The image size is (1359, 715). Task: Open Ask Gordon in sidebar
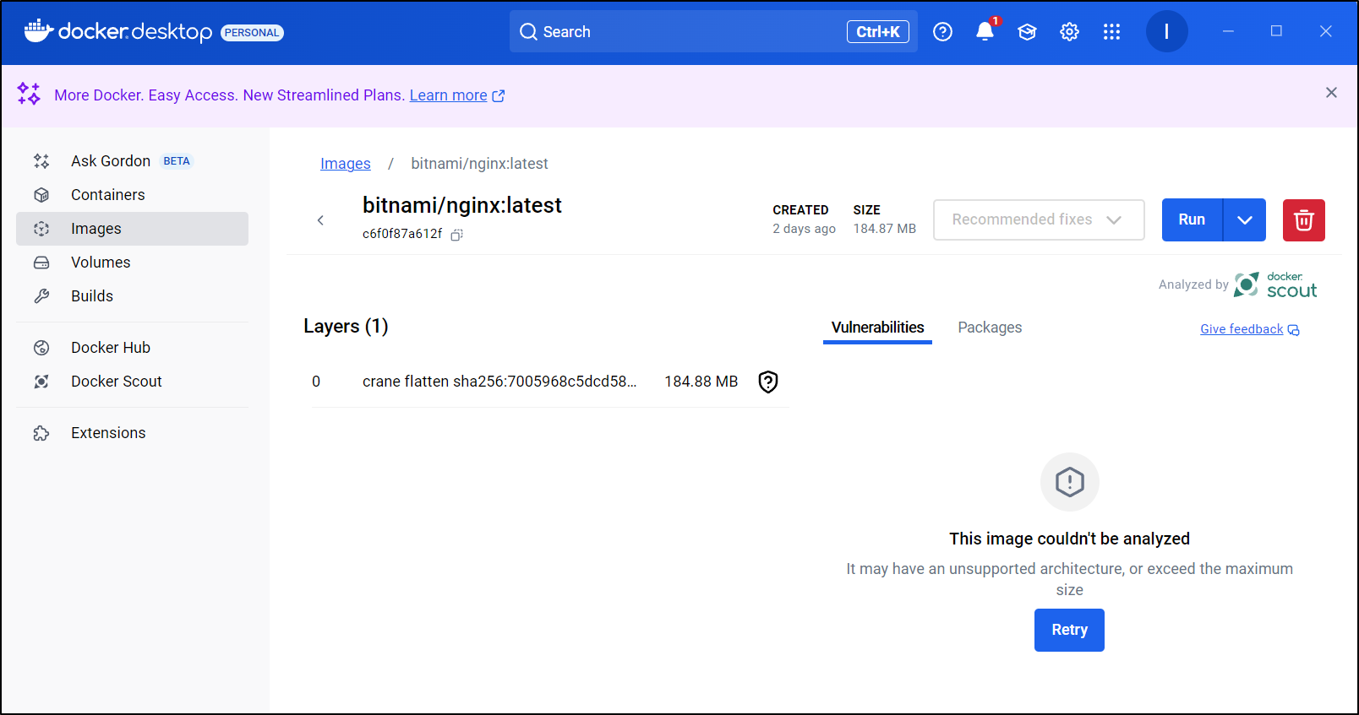click(x=132, y=161)
